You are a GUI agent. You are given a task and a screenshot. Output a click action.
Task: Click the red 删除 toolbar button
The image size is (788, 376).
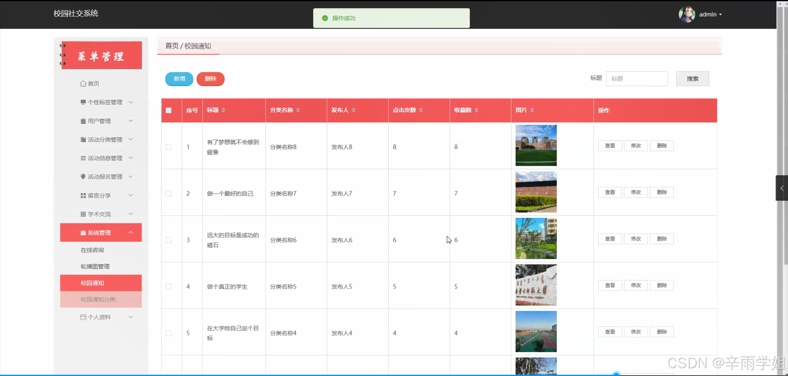211,79
